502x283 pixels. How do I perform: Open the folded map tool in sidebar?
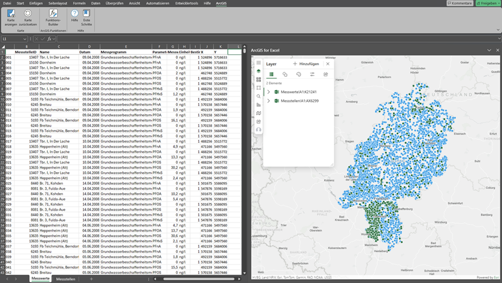click(x=259, y=113)
